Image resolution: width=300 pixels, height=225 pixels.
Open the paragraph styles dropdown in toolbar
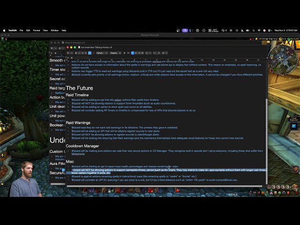click(70, 53)
